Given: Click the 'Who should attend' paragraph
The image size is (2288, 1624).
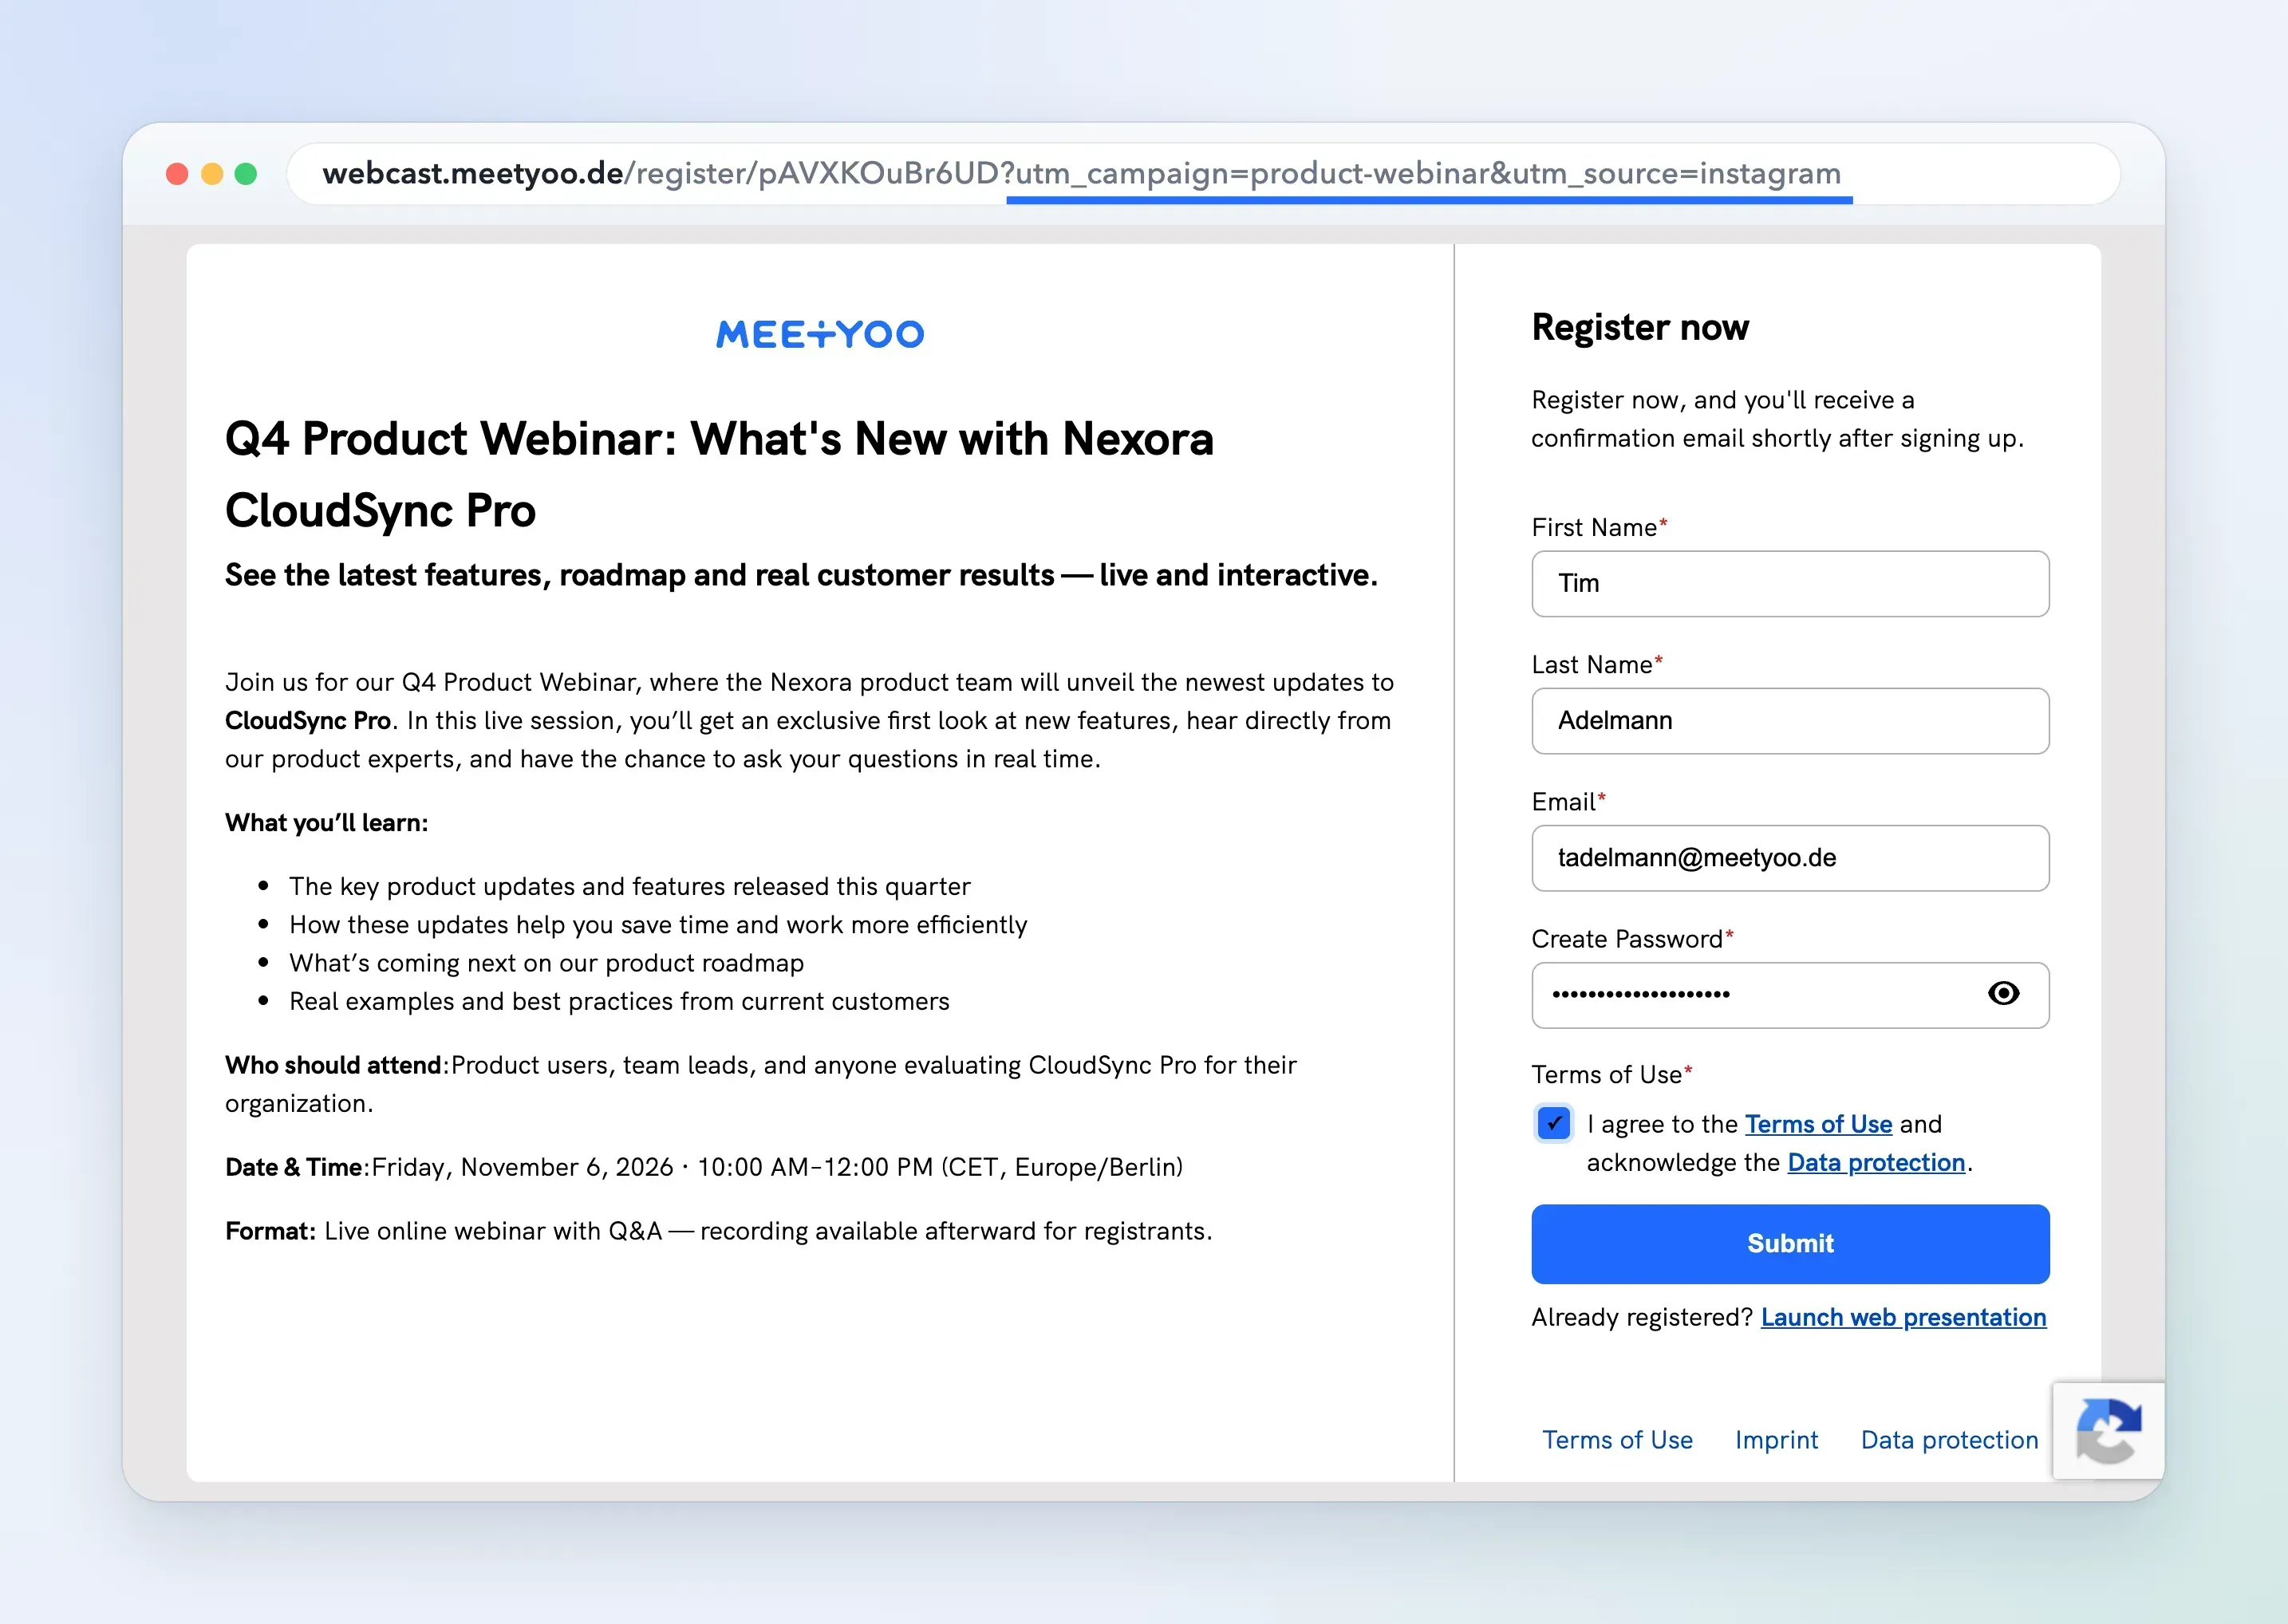Looking at the screenshot, I should coord(761,1084).
